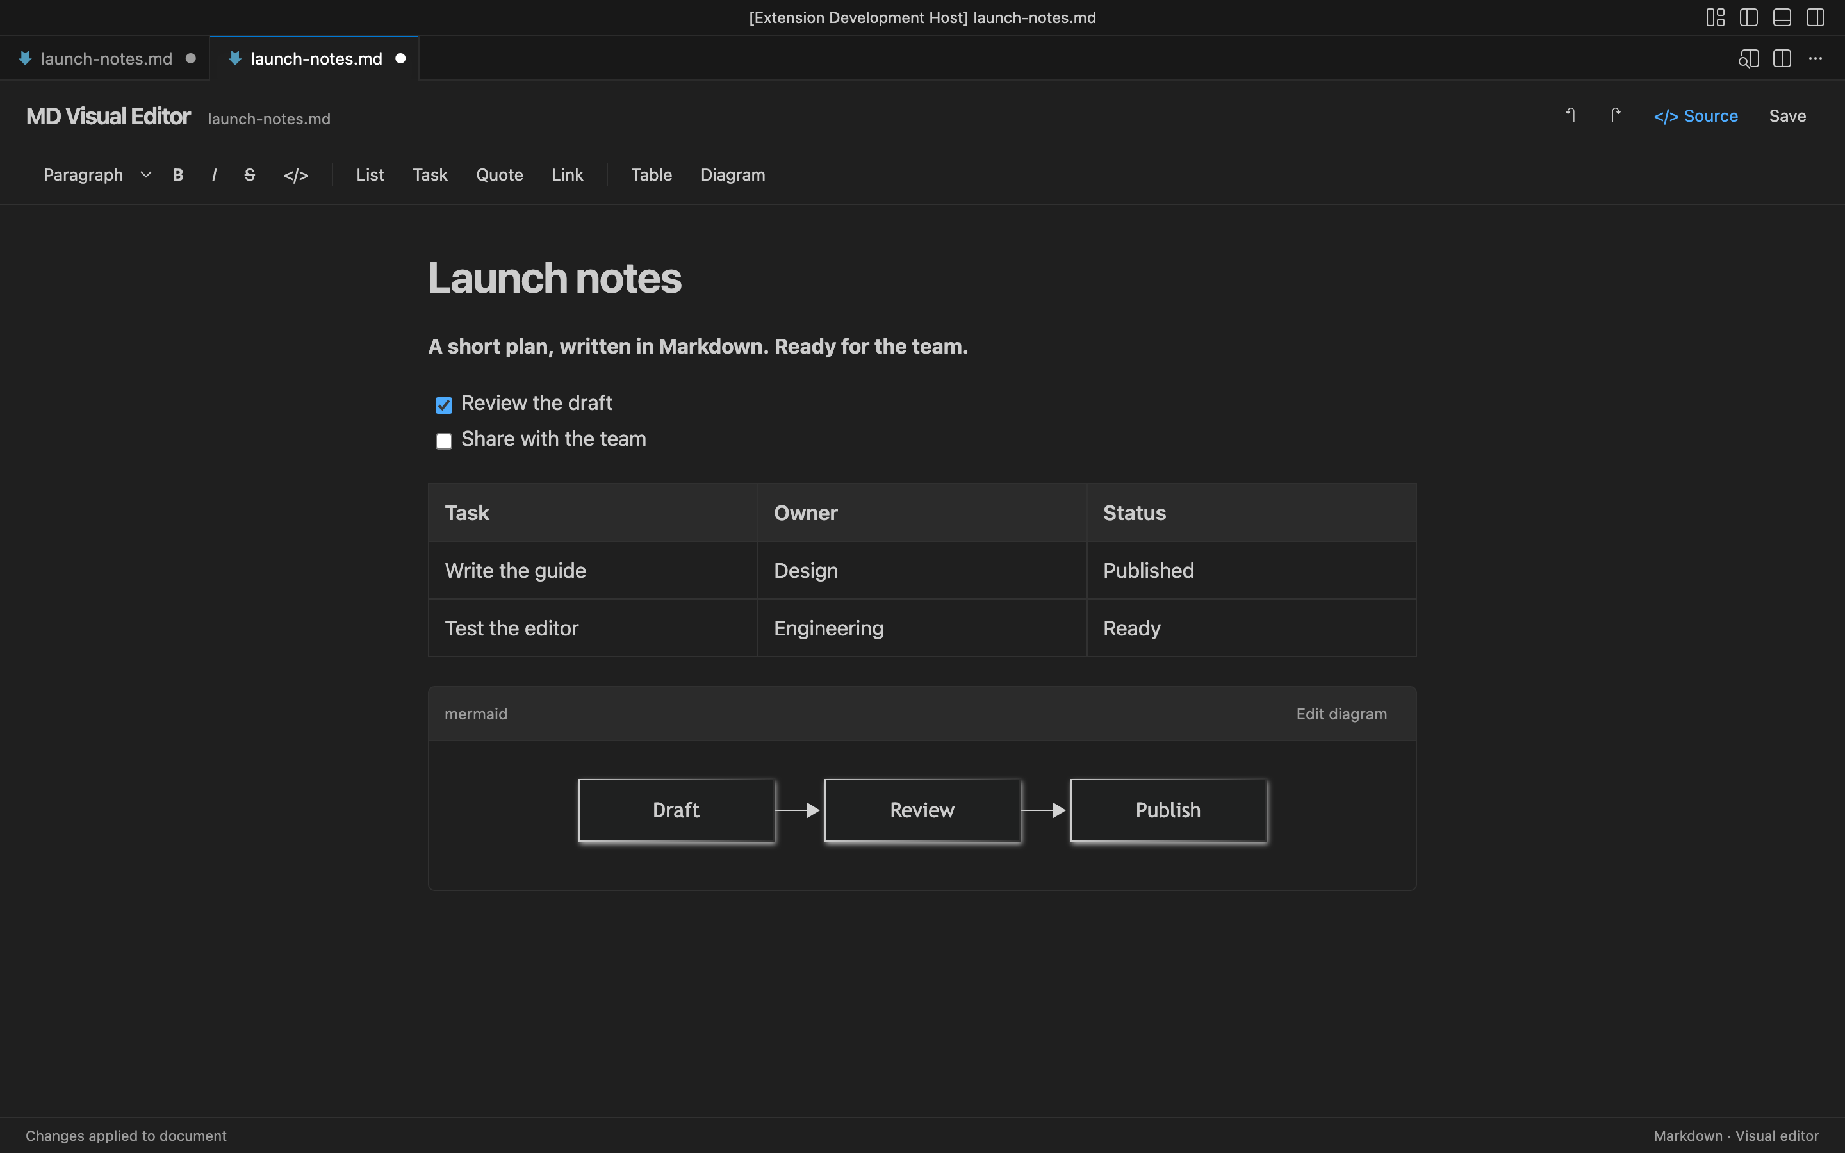
Task: Toggle primary side bar icon
Action: coord(1749,17)
